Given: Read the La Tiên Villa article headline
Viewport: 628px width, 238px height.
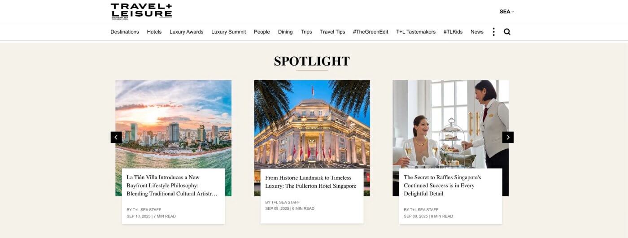Looking at the screenshot, I should click(x=172, y=186).
